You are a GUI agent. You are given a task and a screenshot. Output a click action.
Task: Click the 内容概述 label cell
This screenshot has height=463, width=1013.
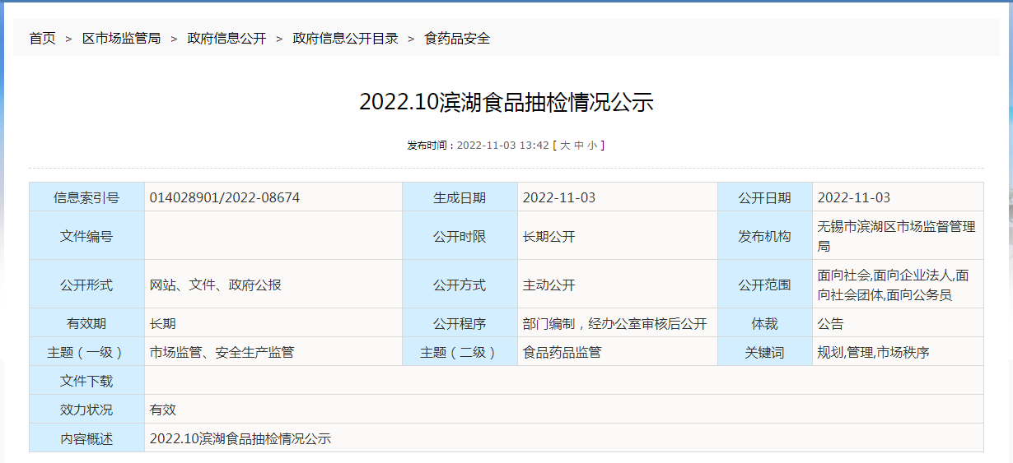point(86,438)
